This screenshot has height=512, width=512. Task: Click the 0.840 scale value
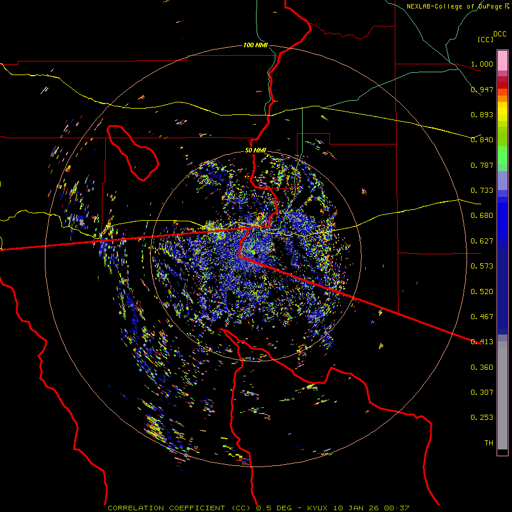point(482,140)
